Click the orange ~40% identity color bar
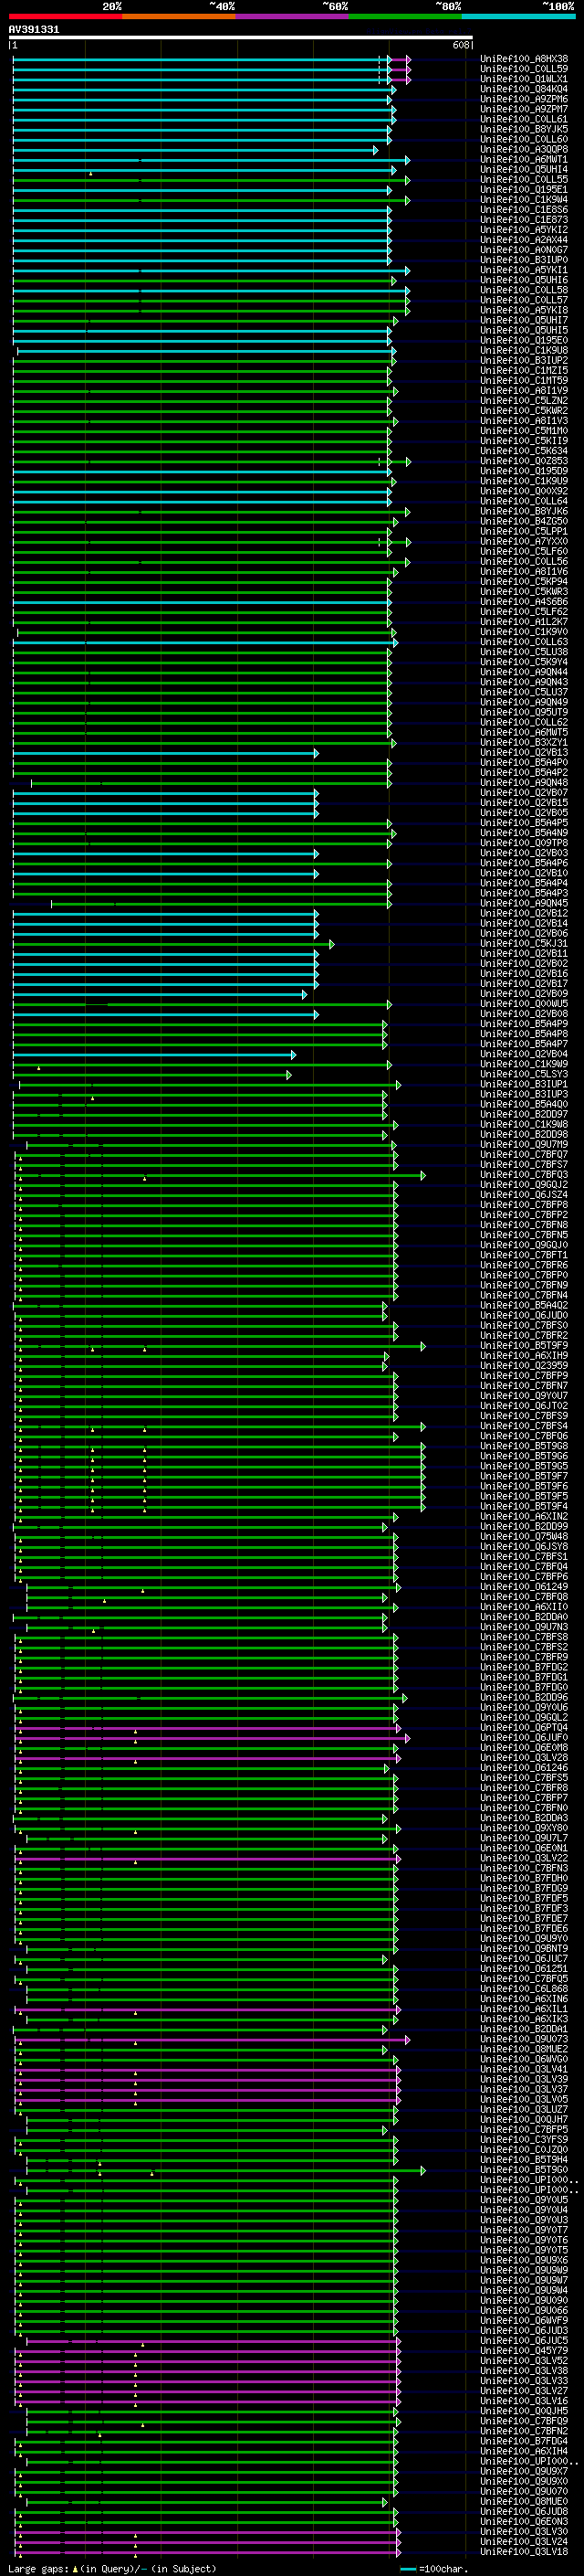Image resolution: width=584 pixels, height=2576 pixels. click(x=179, y=16)
